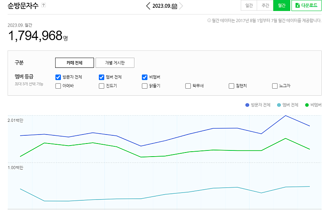Image resolution: width=327 pixels, height=213 pixels.
Task: Switch to the 일간 tab
Action: tap(249, 5)
